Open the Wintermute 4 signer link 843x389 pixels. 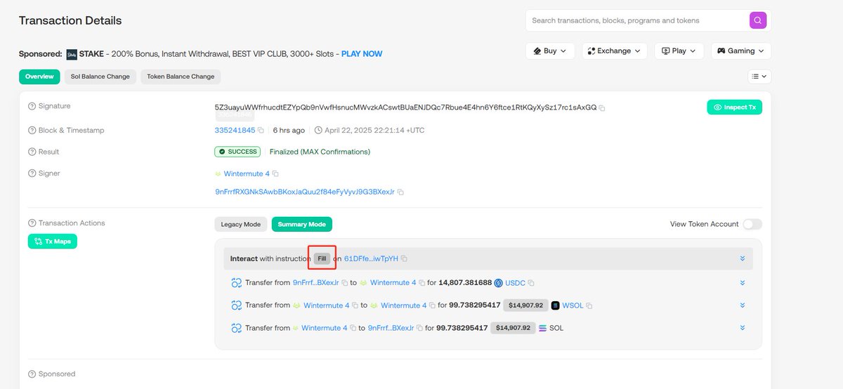247,174
